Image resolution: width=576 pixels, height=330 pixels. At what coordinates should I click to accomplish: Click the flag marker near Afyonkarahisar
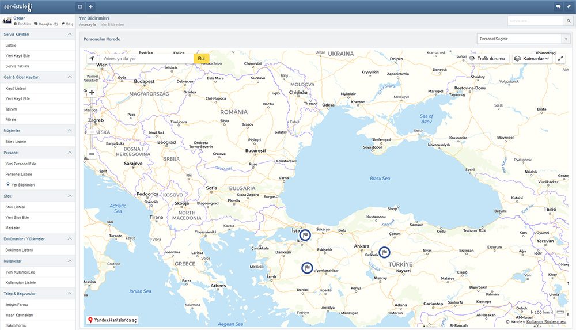307,268
